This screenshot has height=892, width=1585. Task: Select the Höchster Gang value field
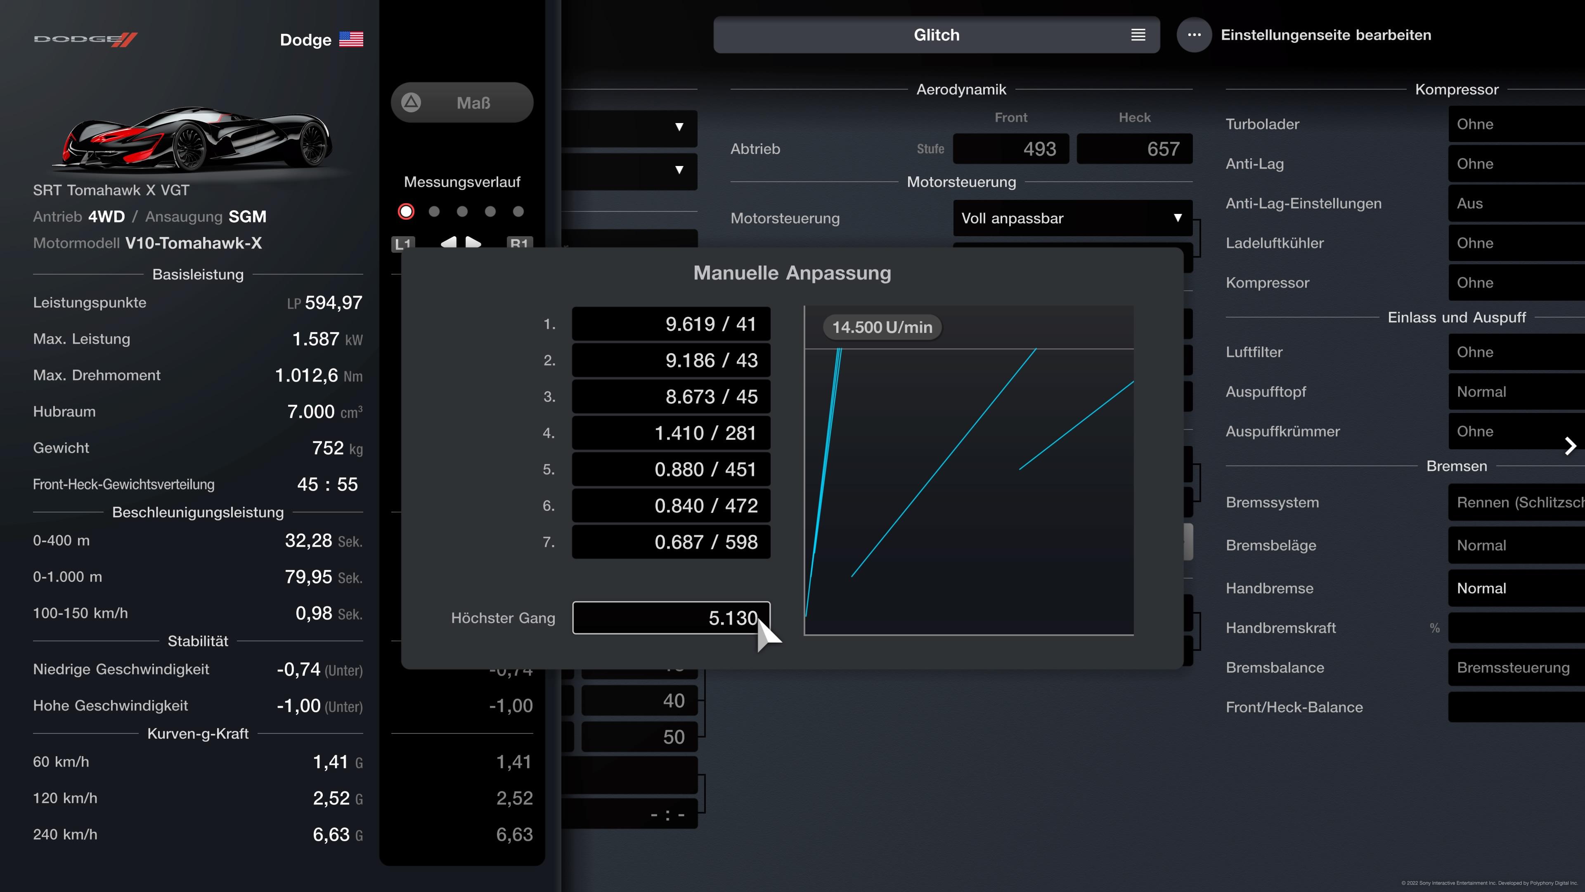[x=671, y=617]
